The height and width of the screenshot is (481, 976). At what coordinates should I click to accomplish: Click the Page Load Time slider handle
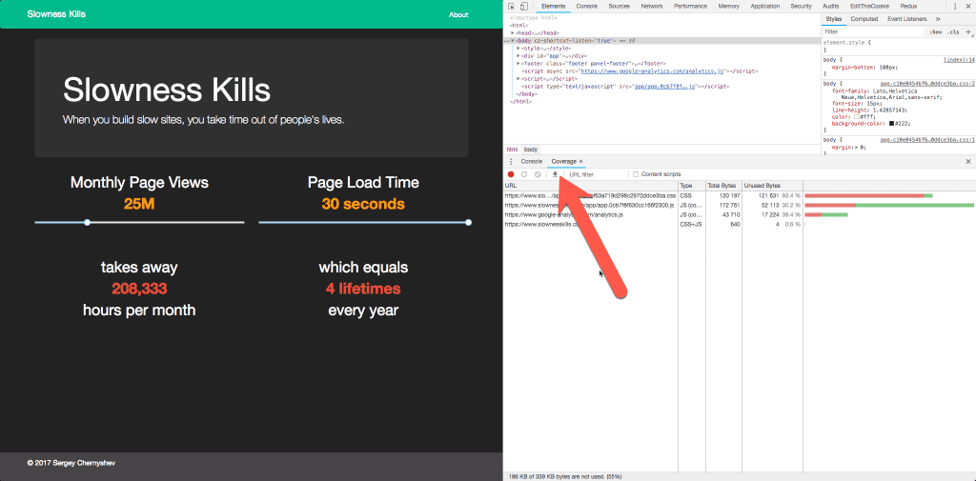pyautogui.click(x=468, y=222)
